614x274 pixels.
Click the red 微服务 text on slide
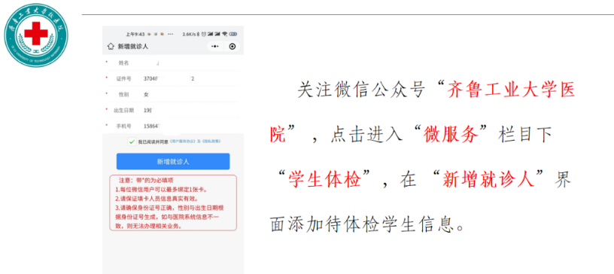(451, 135)
